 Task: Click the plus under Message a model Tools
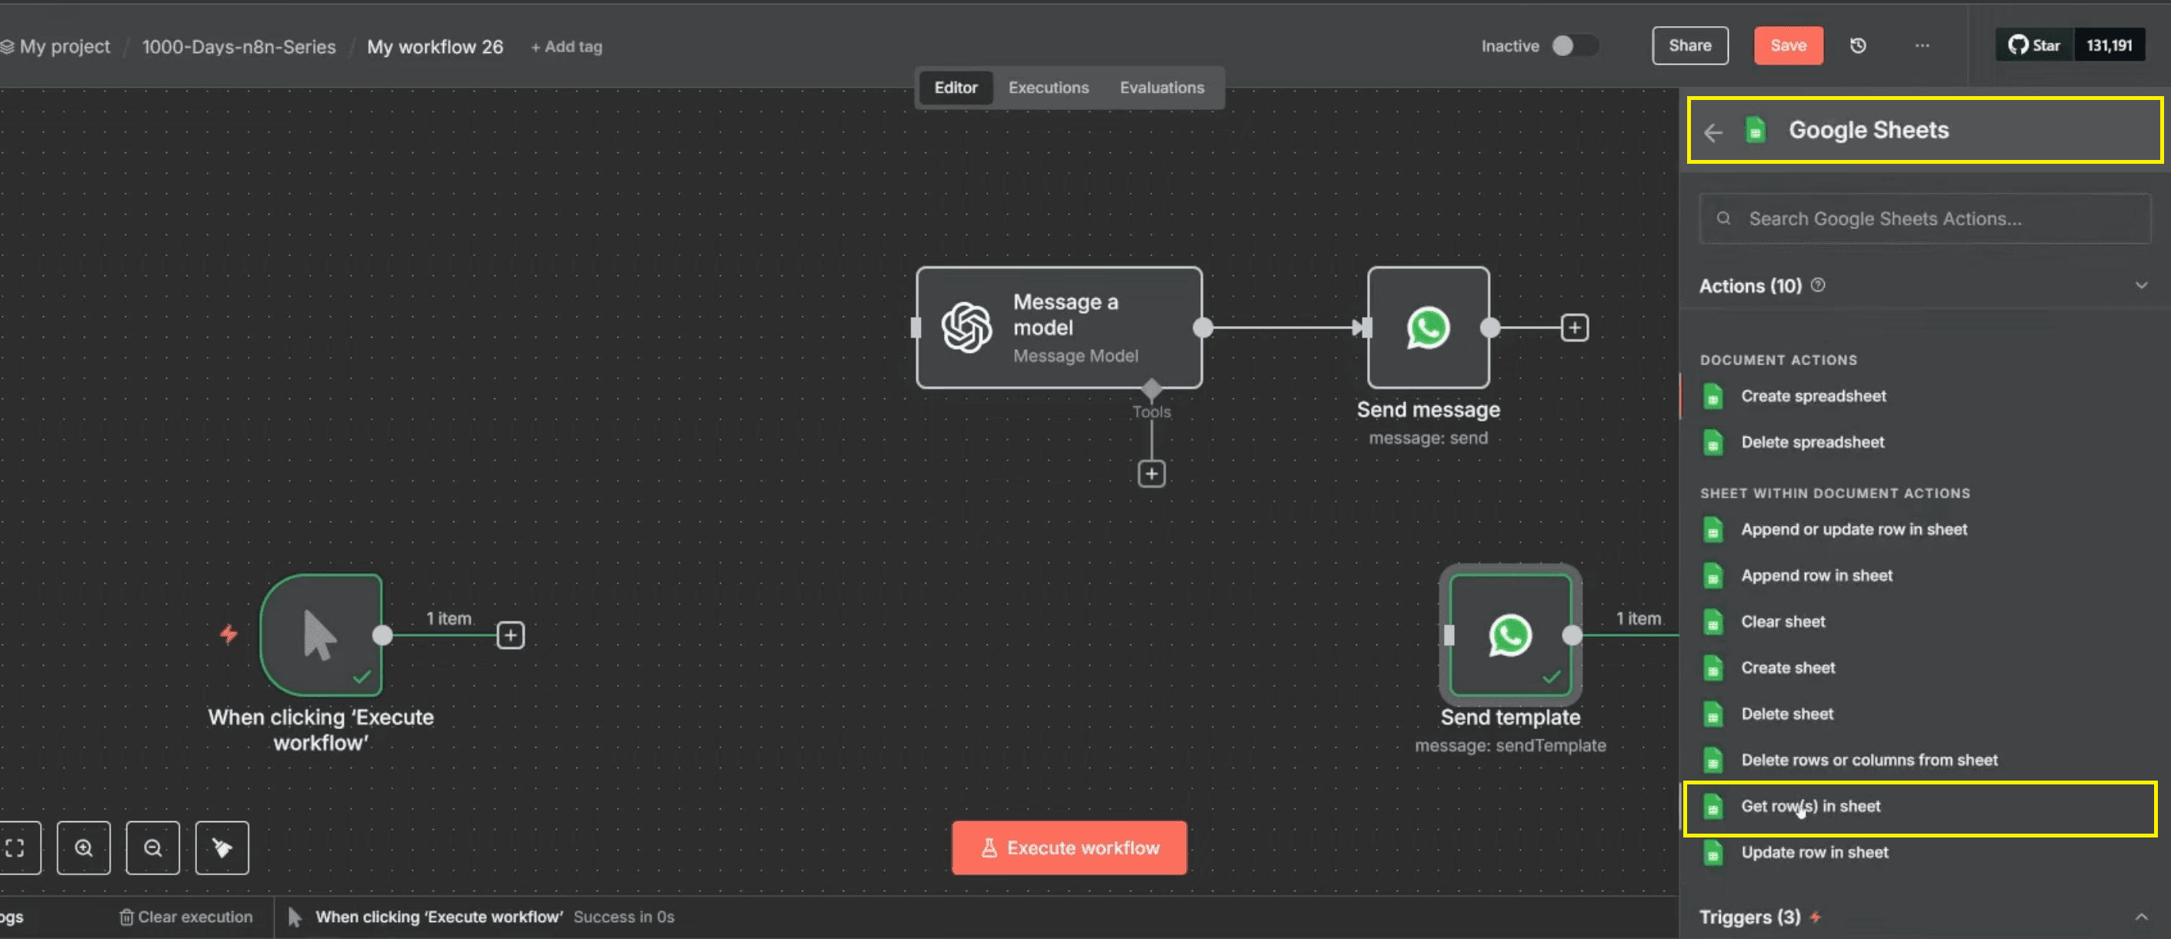1151,473
